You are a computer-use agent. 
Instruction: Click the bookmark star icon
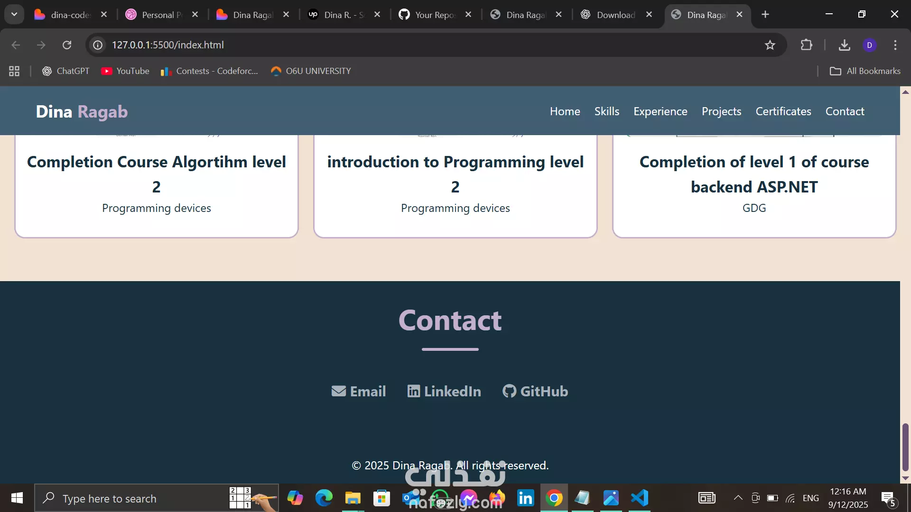(770, 45)
